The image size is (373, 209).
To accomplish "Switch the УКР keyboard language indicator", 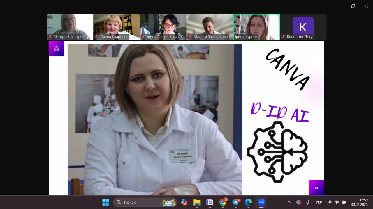I will point(319,202).
